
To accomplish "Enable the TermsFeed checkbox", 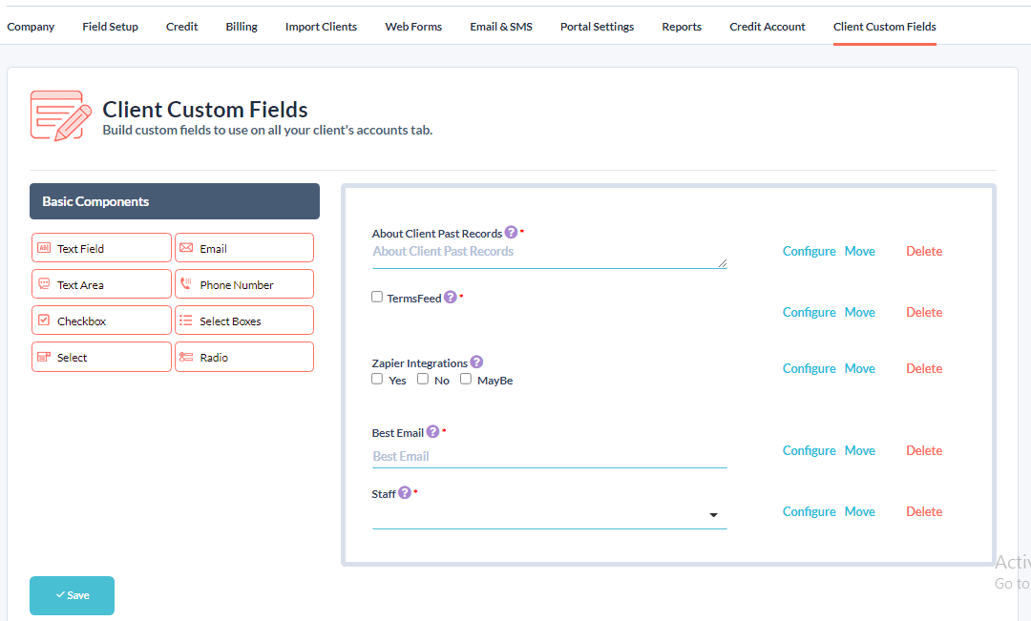I will (377, 297).
